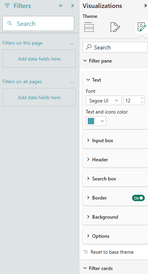Click the Filters pane funnel icon

coord(7,6)
